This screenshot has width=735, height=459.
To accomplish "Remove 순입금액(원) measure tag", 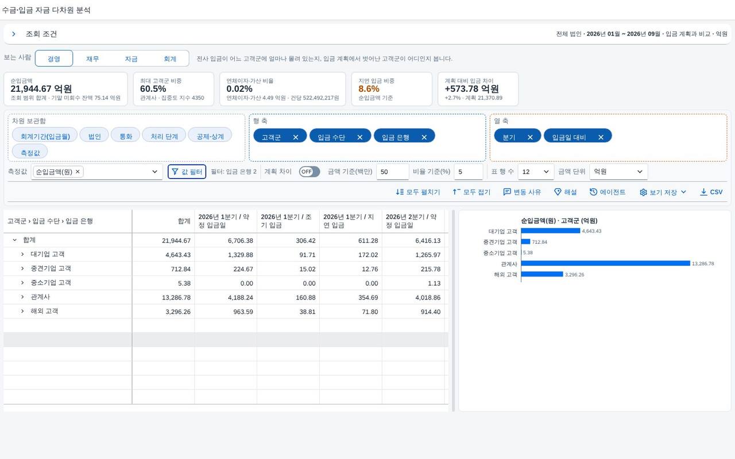I will tap(78, 172).
